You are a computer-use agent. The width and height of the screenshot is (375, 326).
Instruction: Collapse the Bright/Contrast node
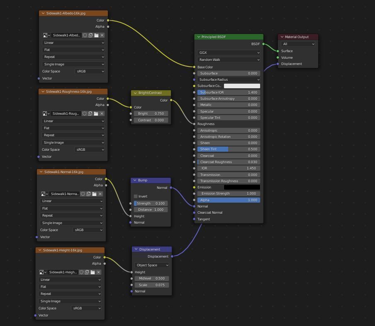coord(135,93)
